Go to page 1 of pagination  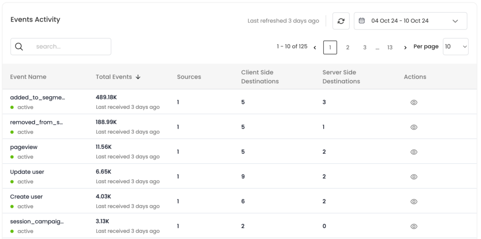[330, 47]
